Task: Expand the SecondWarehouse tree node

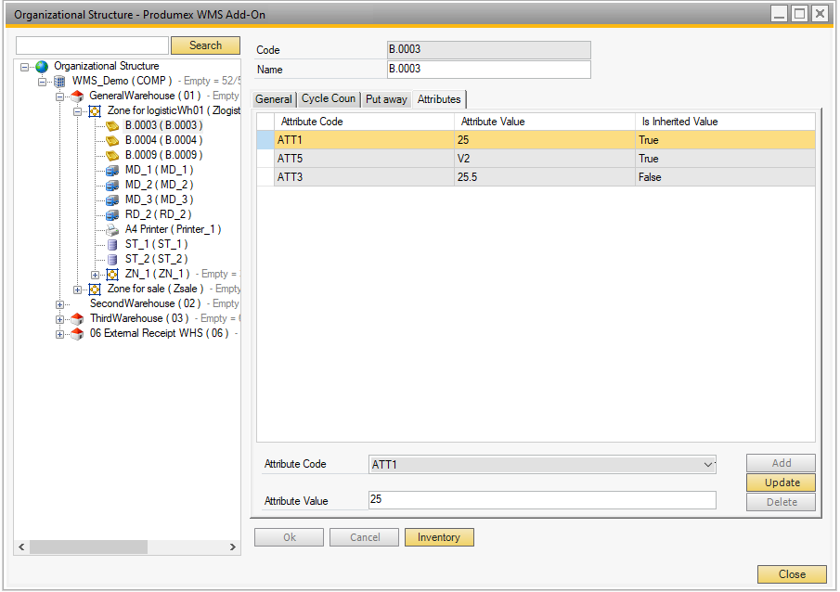Action: point(60,304)
